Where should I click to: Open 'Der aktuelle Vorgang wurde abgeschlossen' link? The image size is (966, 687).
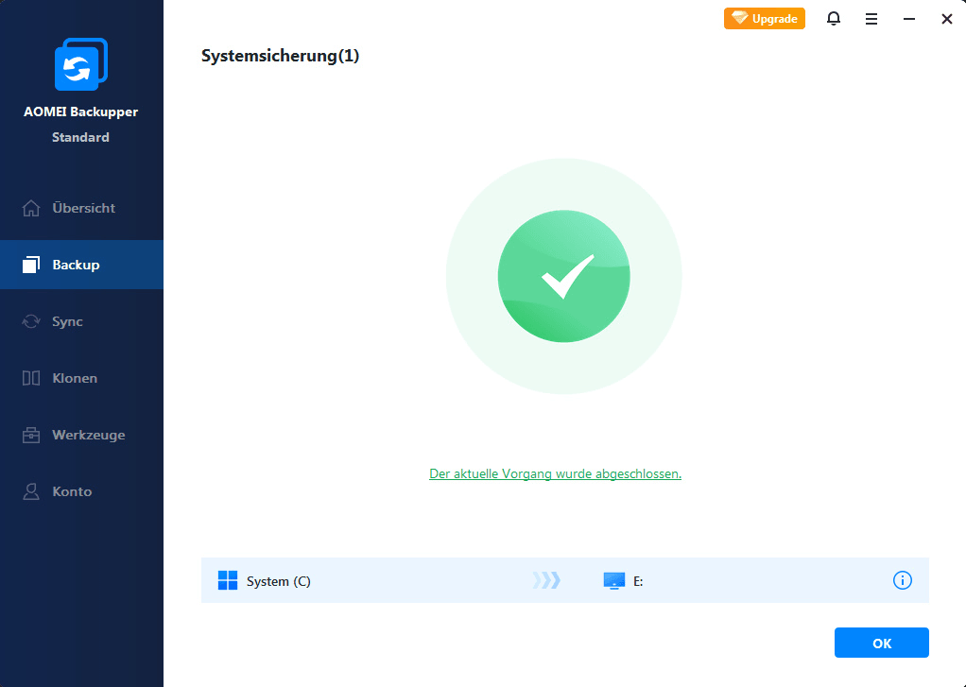coord(555,473)
